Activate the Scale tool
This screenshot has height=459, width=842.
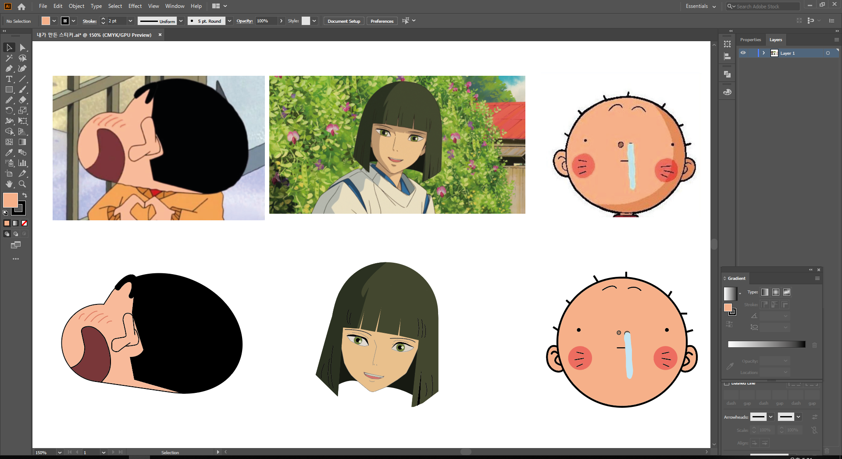pos(23,110)
